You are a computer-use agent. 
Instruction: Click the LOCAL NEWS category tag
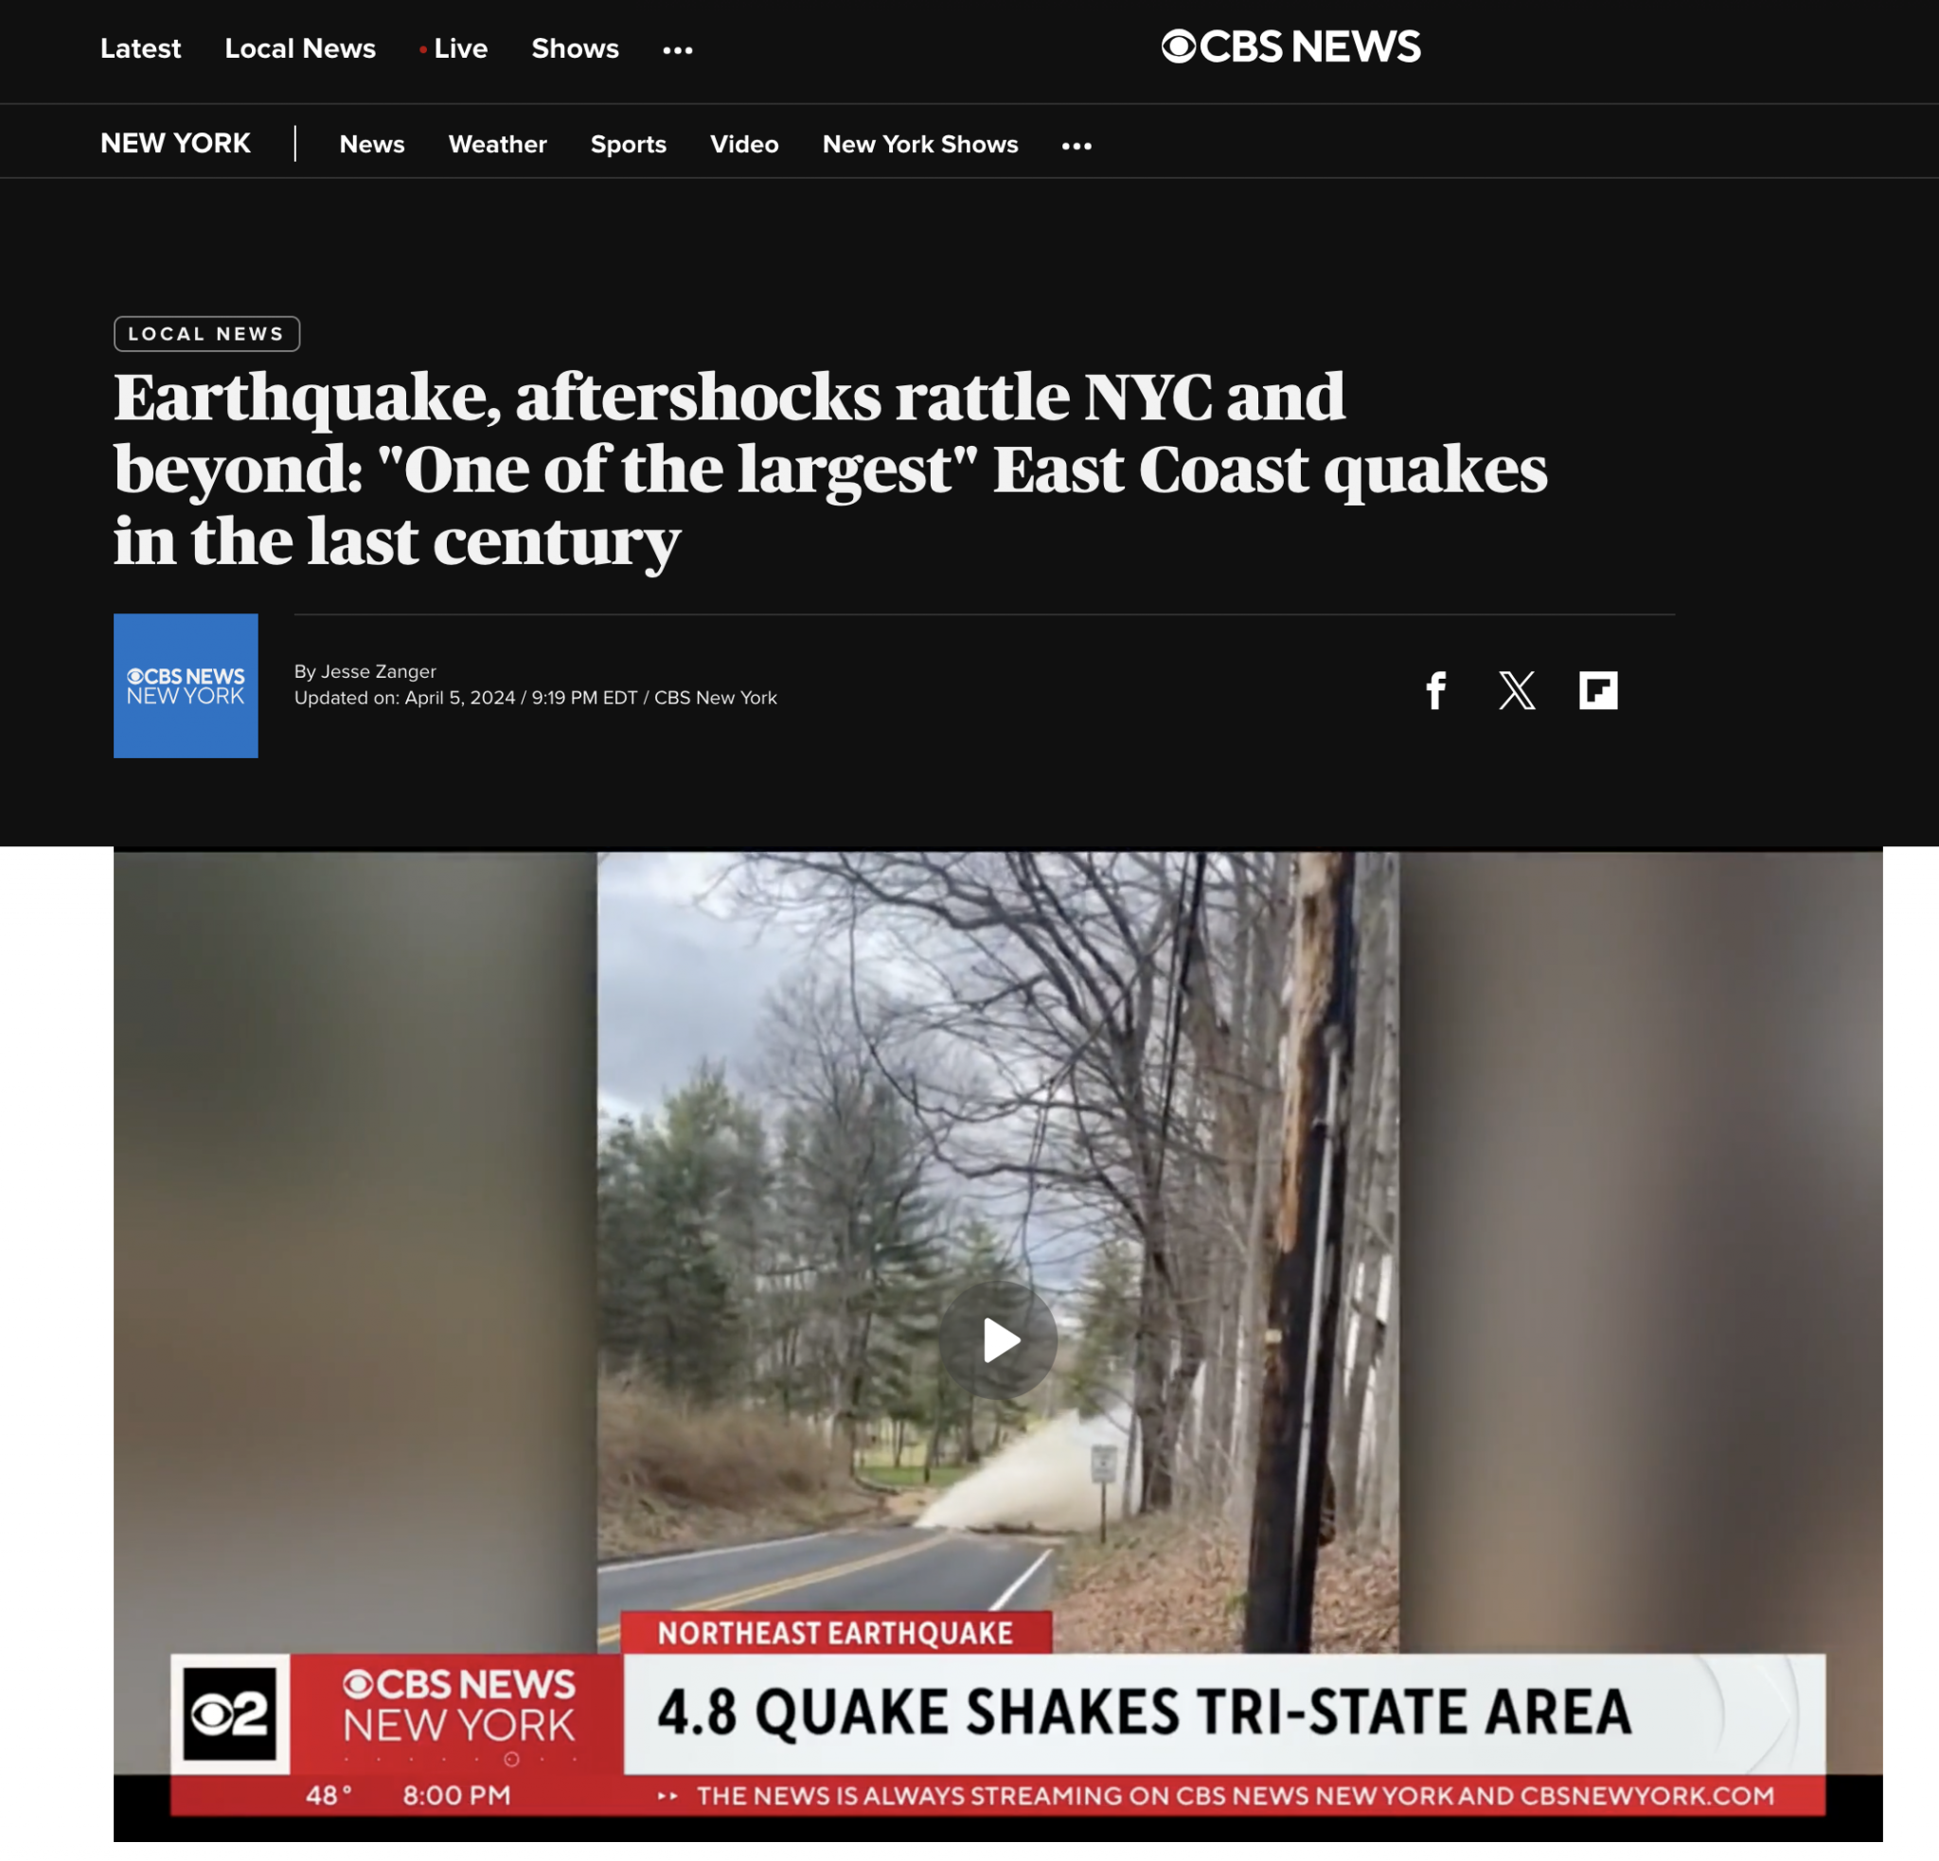tap(206, 333)
